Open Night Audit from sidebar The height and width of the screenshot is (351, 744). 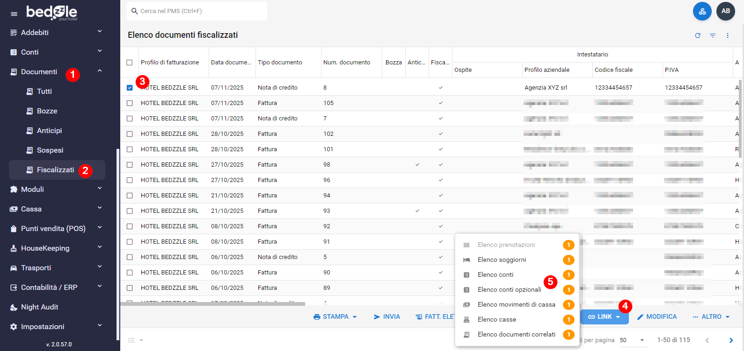(40, 307)
